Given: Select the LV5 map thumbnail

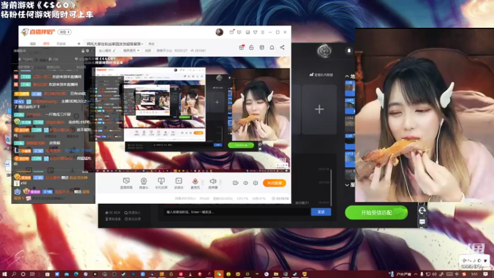Looking at the screenshot, I should tap(350, 88).
